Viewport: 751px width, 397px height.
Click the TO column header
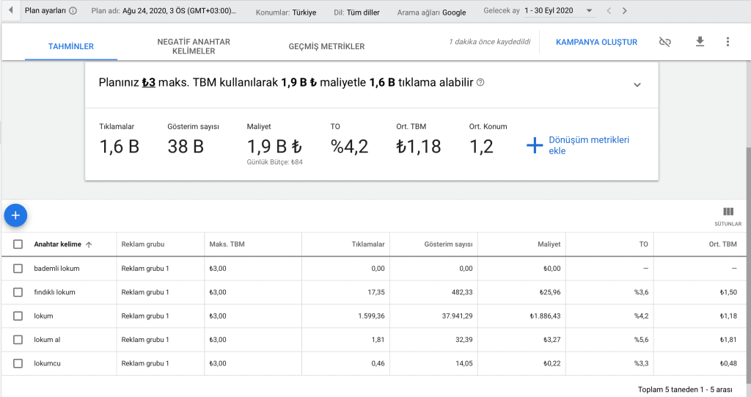tap(643, 244)
